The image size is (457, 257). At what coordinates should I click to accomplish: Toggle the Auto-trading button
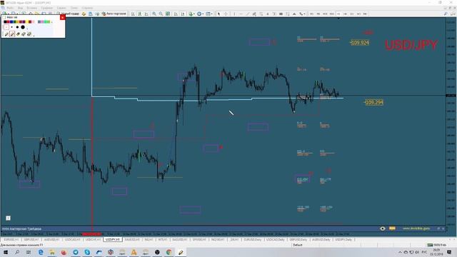114,14
